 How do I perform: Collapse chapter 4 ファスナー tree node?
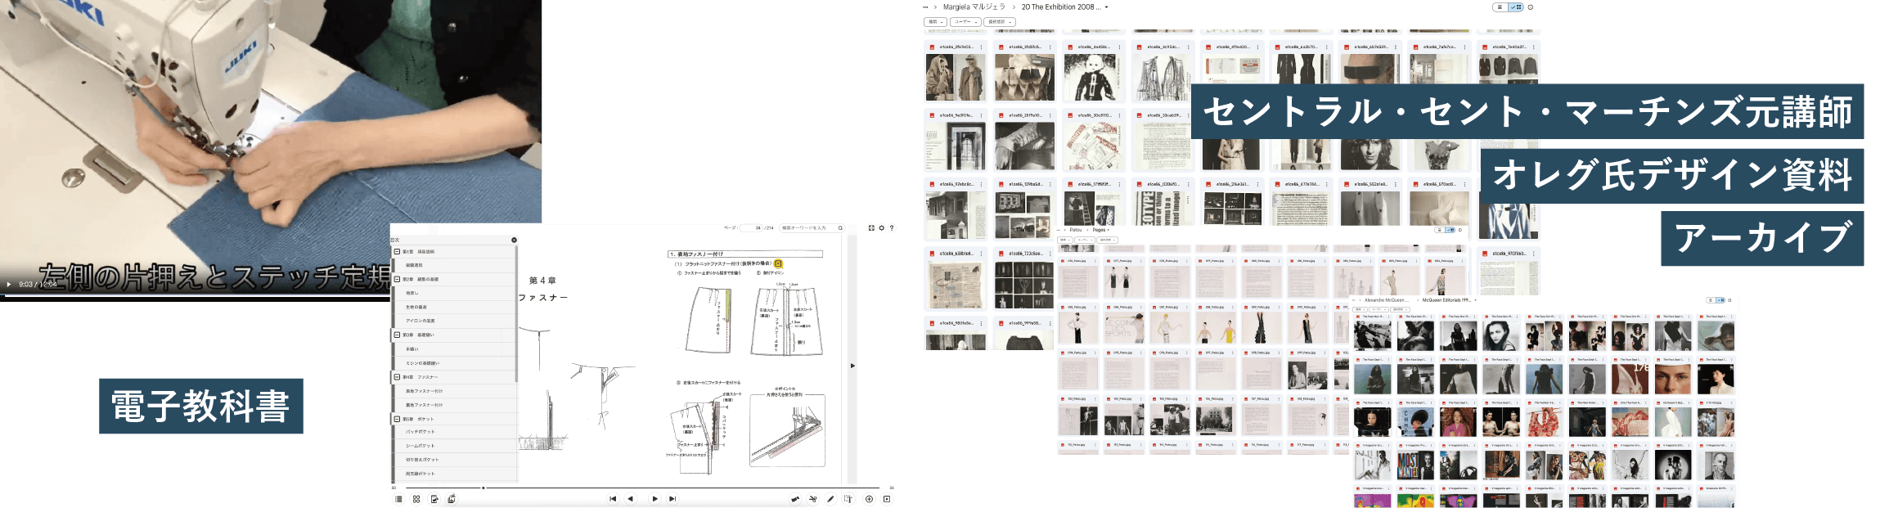[397, 377]
